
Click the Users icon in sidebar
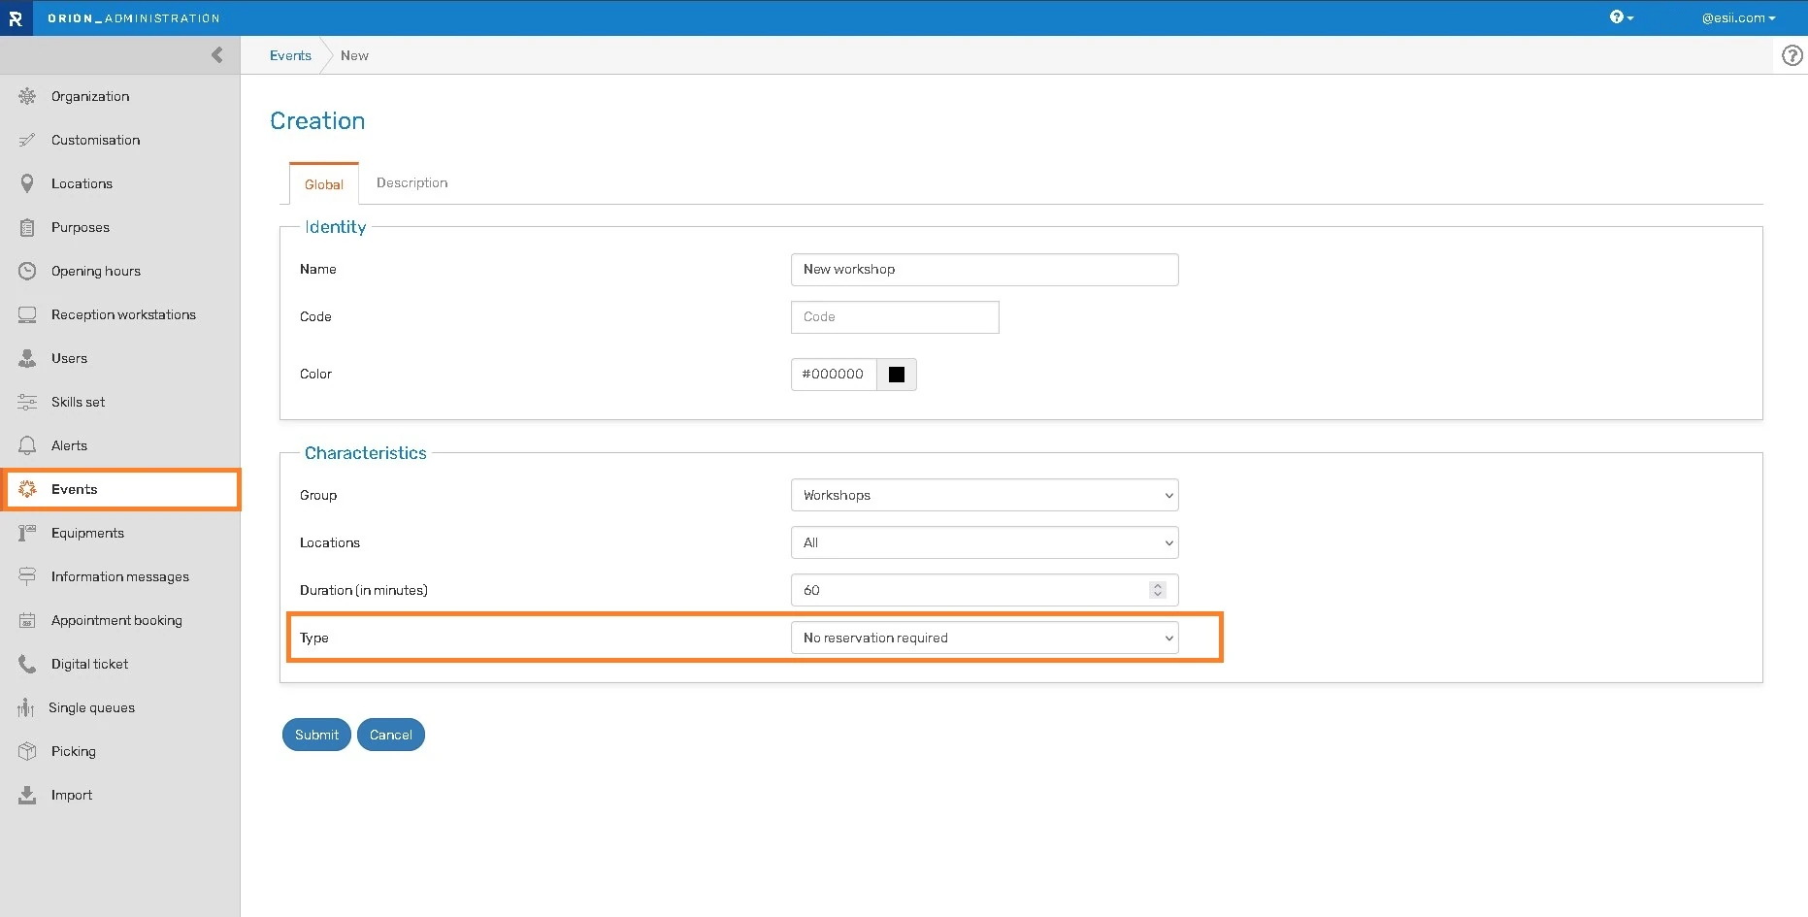[27, 358]
